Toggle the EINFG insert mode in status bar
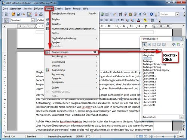The height and width of the screenshot is (140, 187). [80, 137]
